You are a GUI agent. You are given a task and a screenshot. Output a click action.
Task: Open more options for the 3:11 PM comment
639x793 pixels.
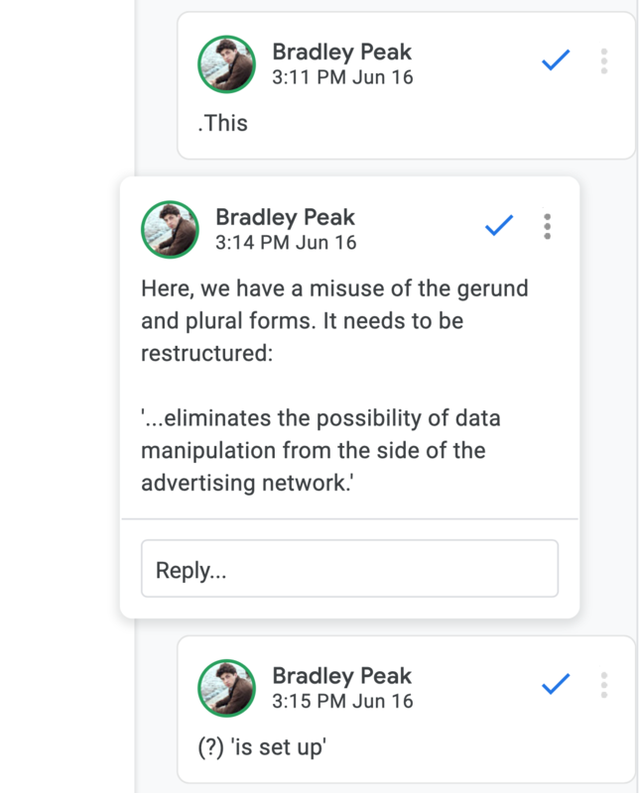click(x=603, y=61)
